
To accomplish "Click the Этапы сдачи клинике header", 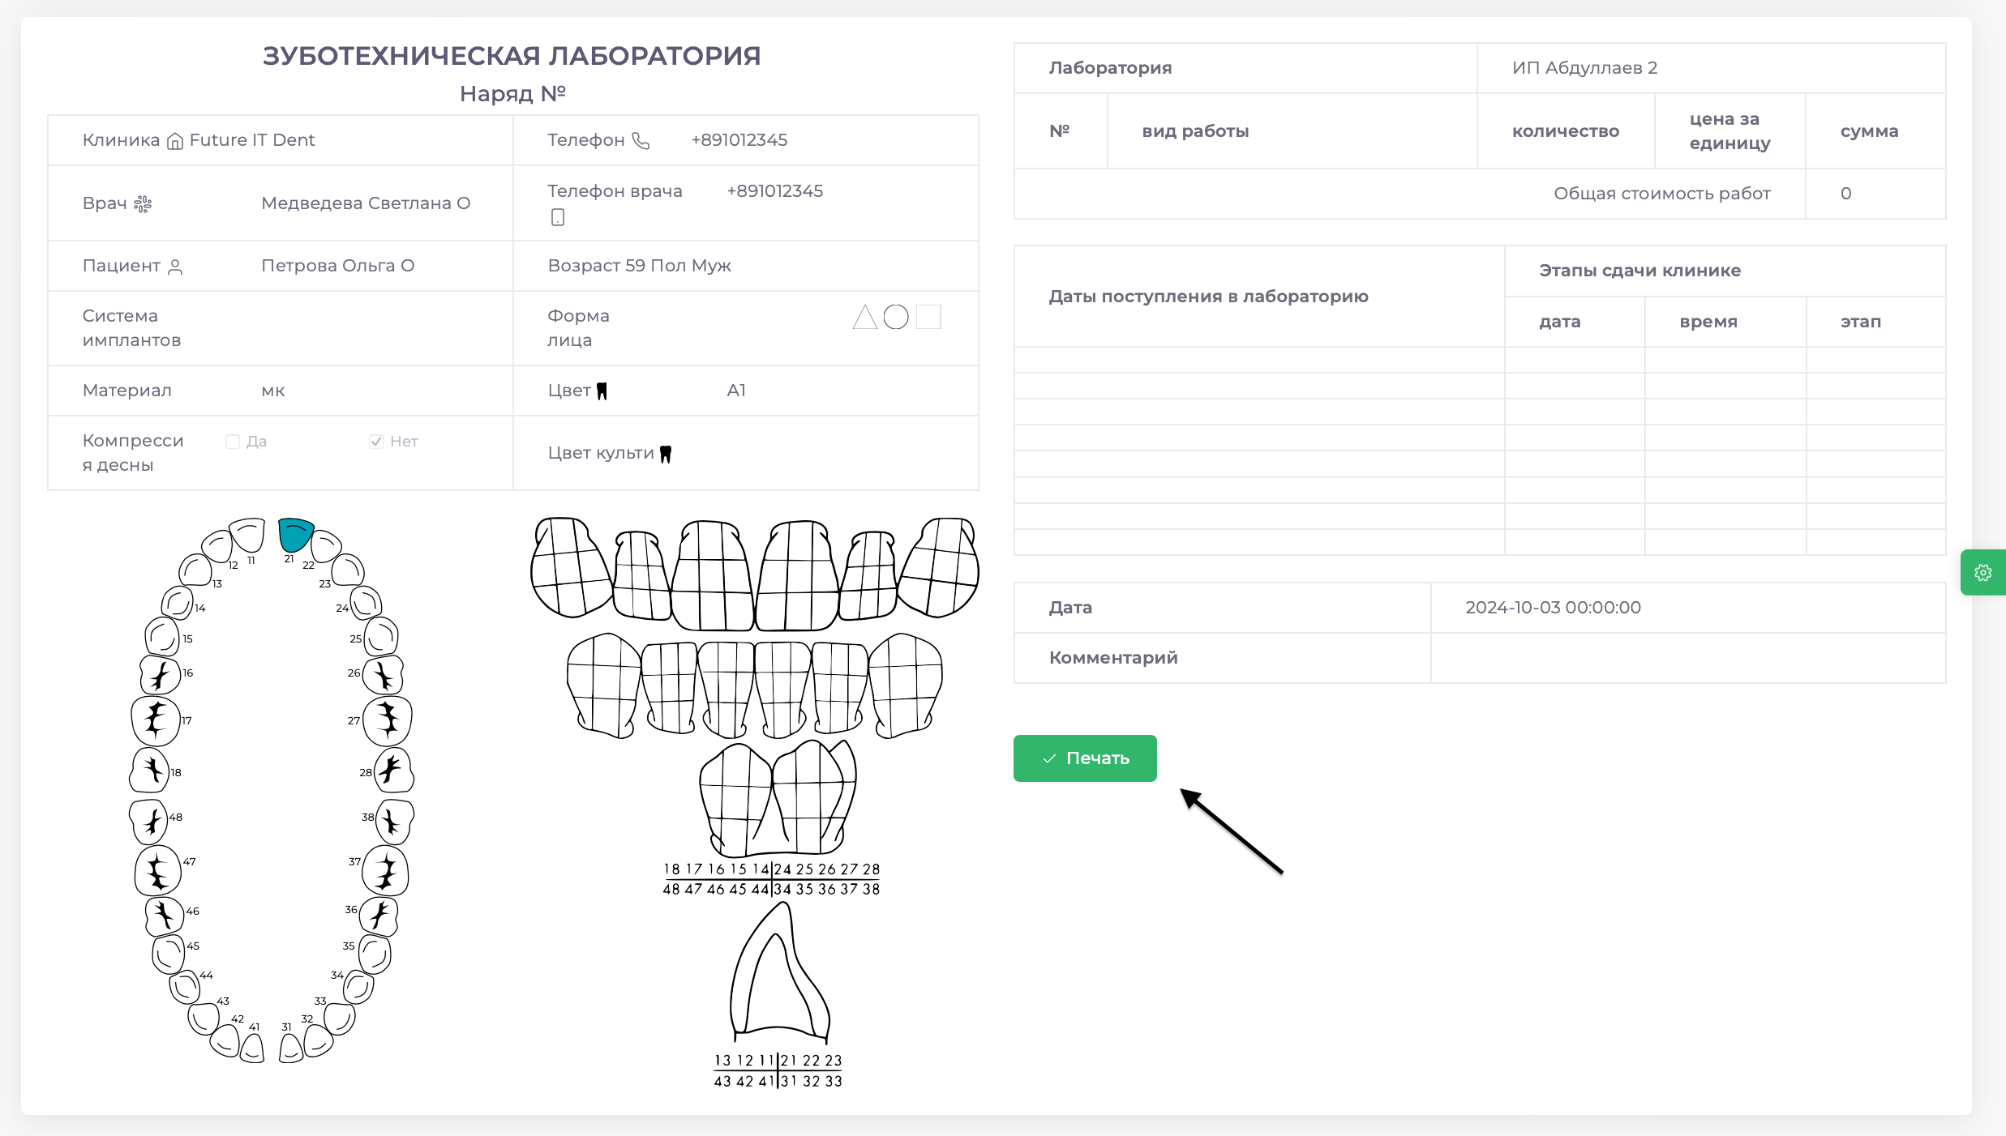I will (x=1640, y=271).
